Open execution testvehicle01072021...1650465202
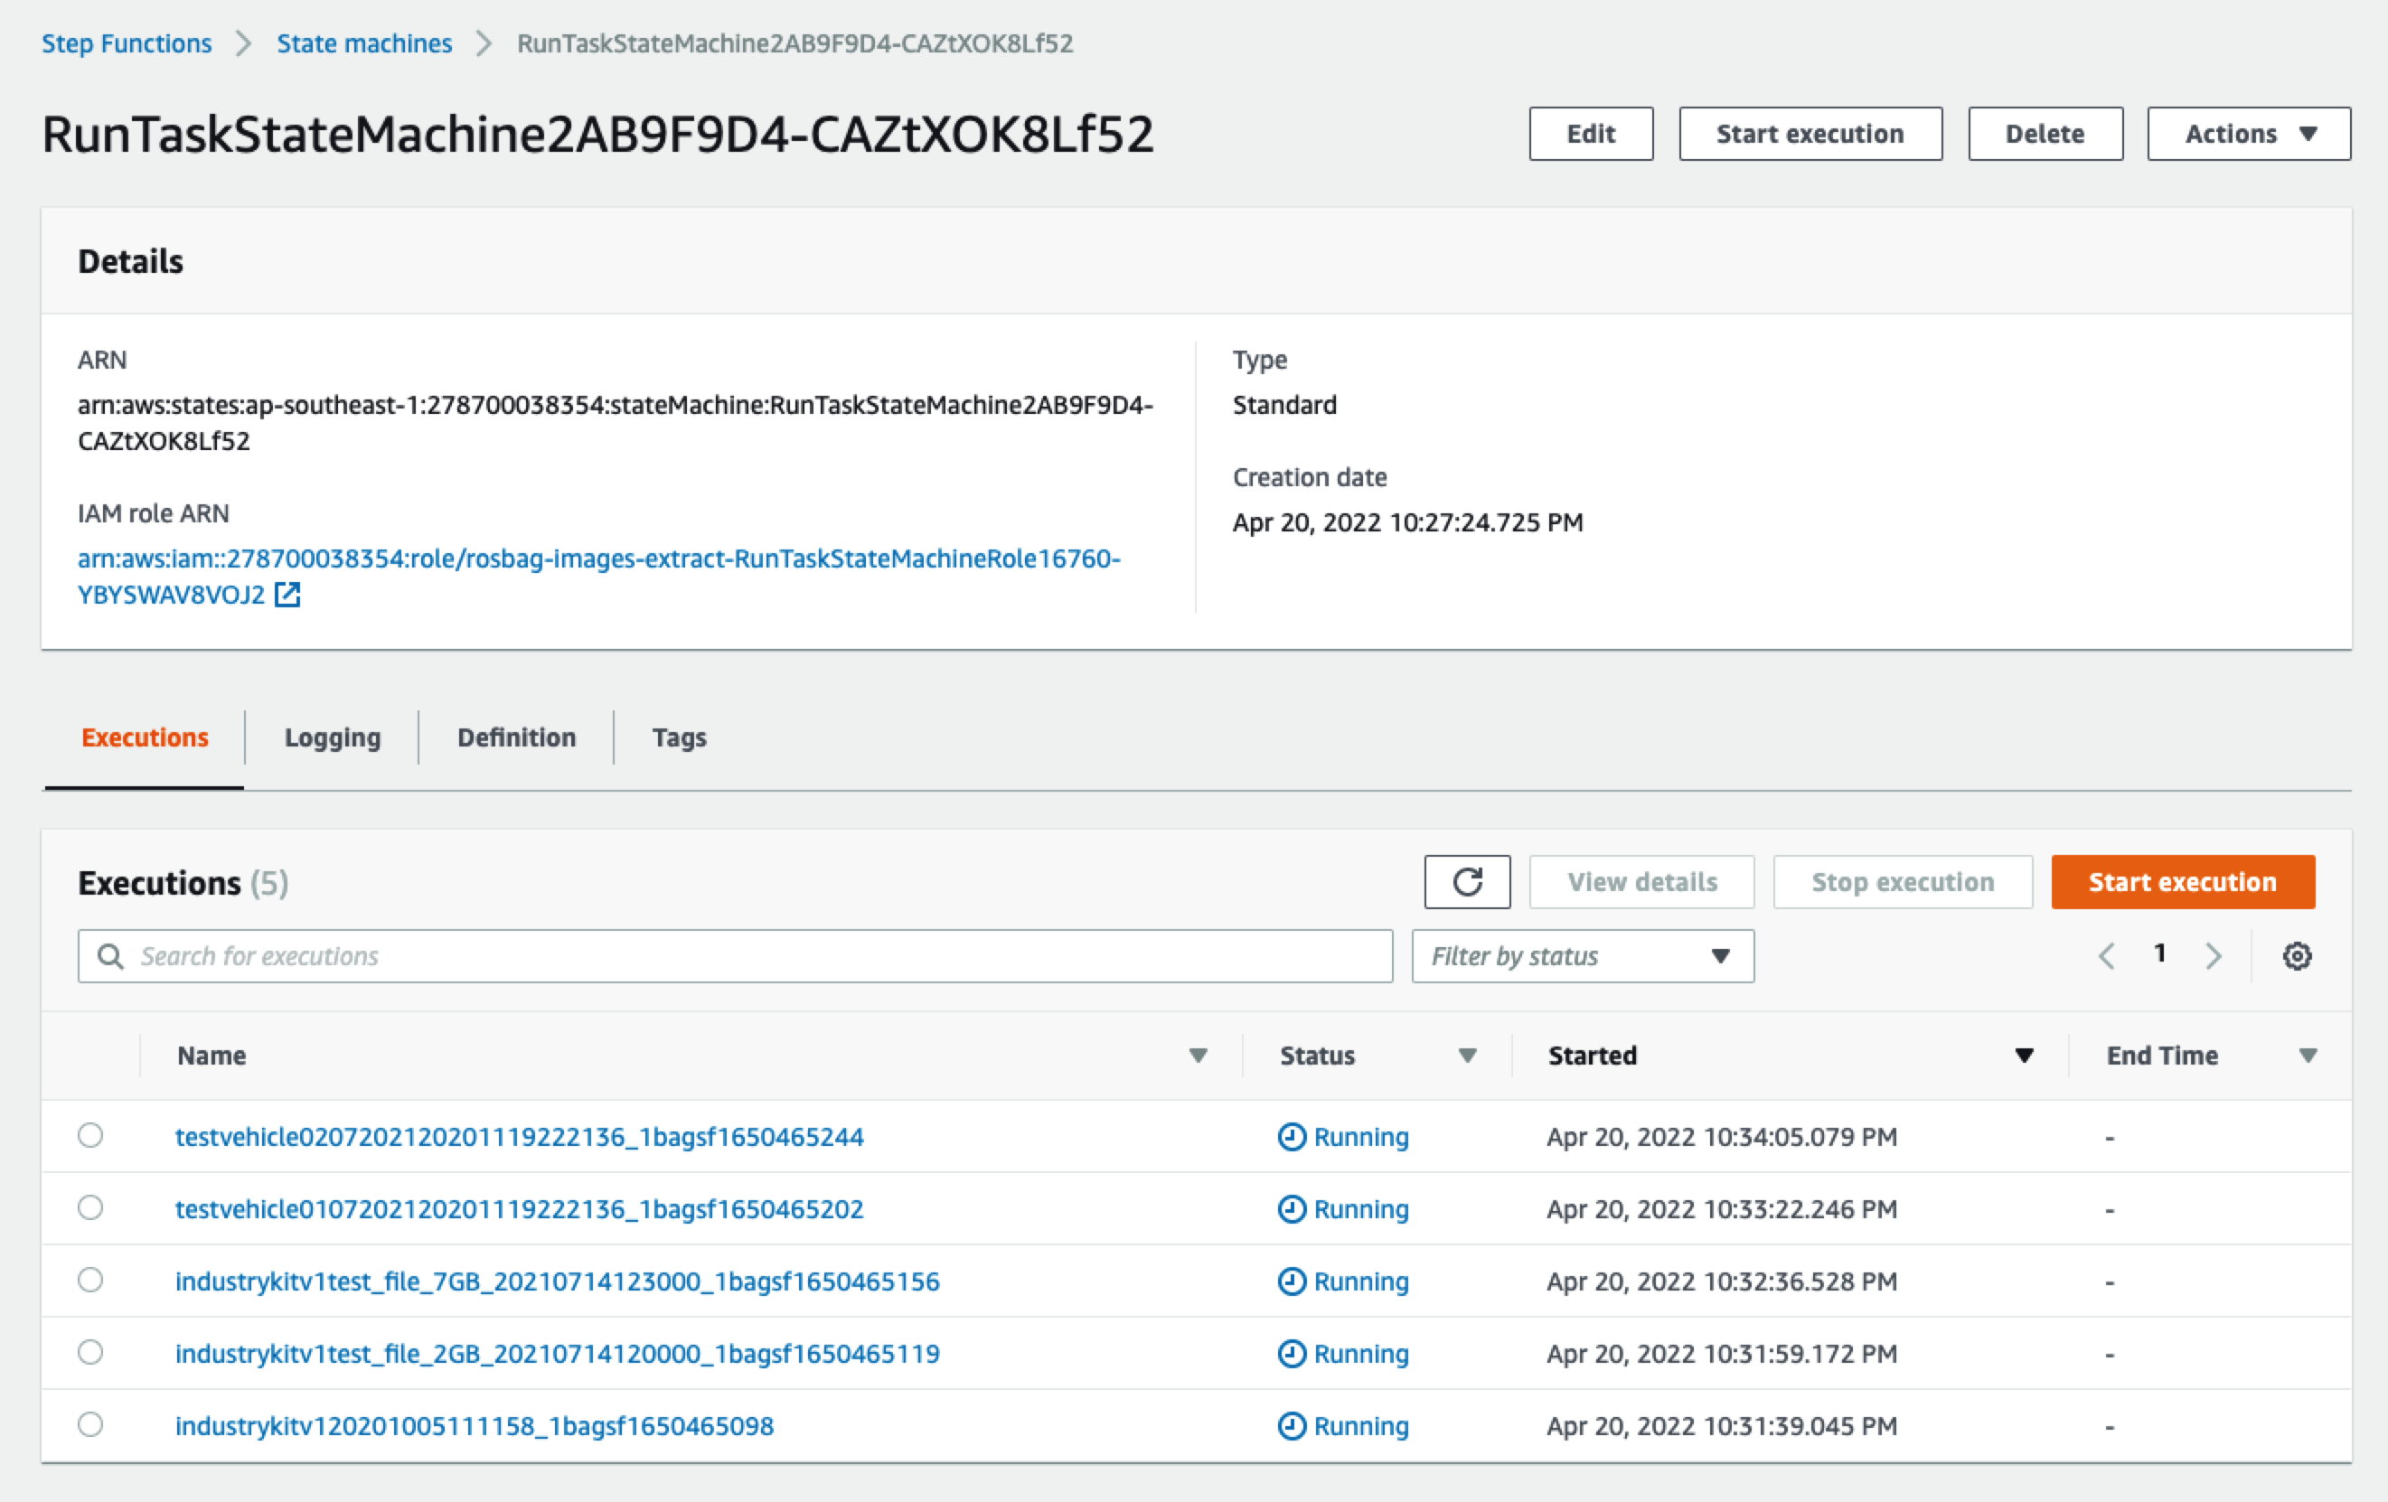 click(520, 1208)
